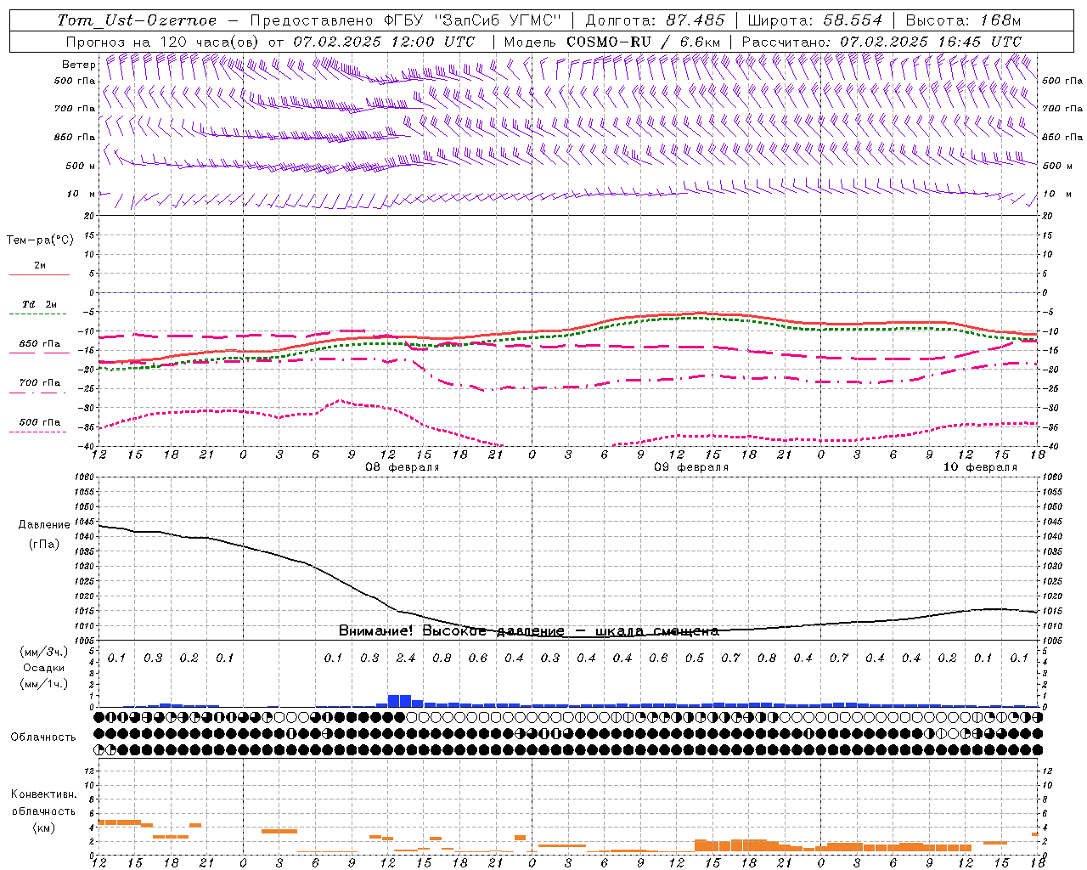Click the (мм/1ч.) precipitation unit label
Screen dimensions: 1087x870
(44, 684)
